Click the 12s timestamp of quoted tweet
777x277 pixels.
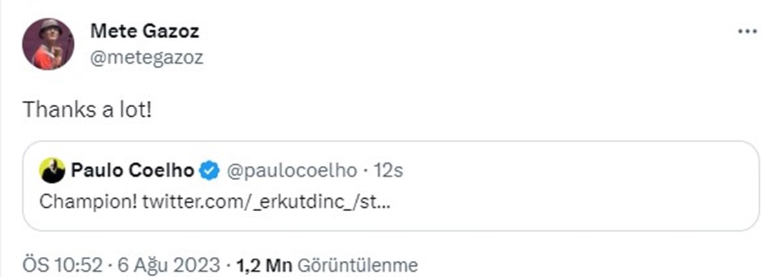point(390,170)
